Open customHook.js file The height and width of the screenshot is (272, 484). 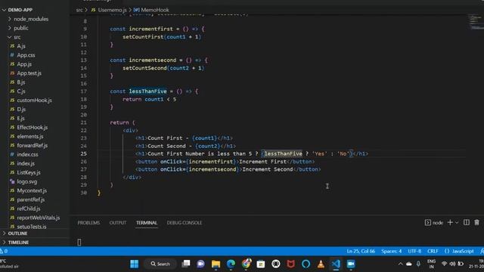click(x=34, y=100)
